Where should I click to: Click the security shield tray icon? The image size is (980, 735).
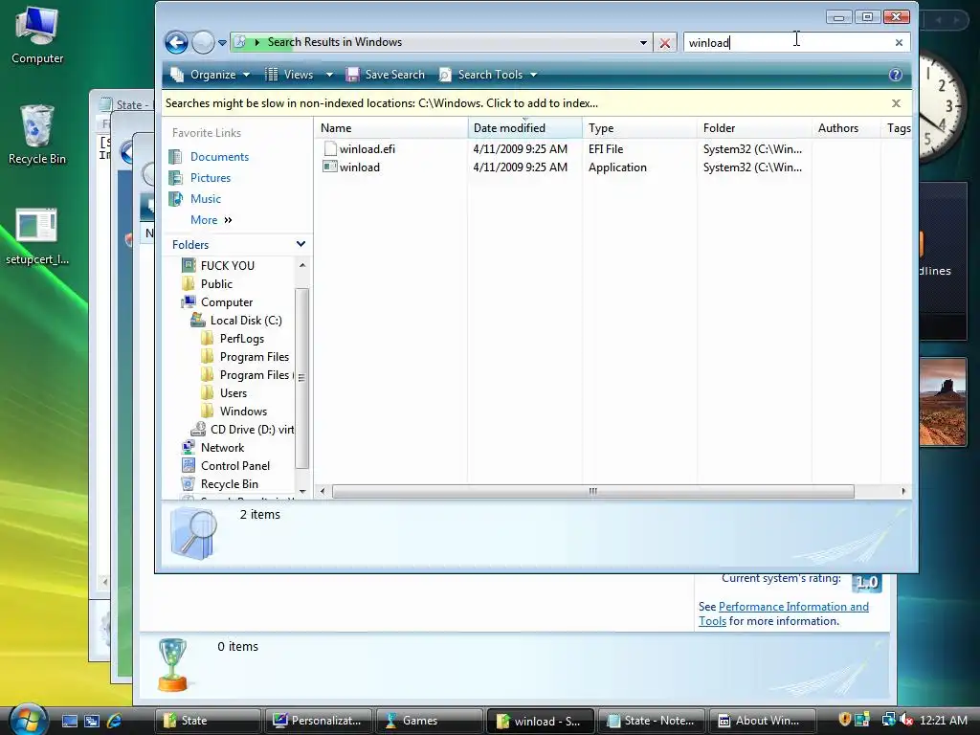[844, 720]
